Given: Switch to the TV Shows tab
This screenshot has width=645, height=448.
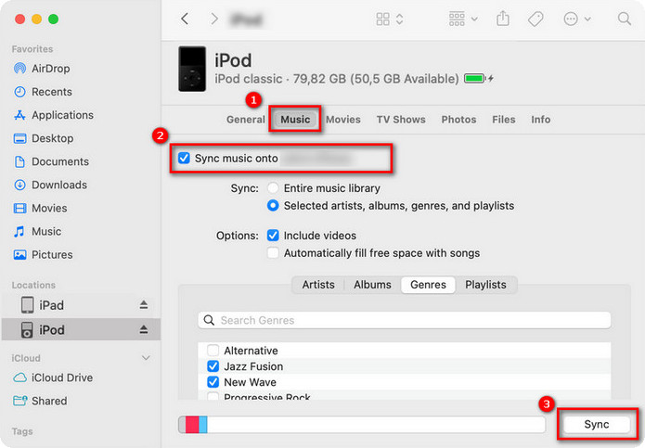Looking at the screenshot, I should point(401,120).
